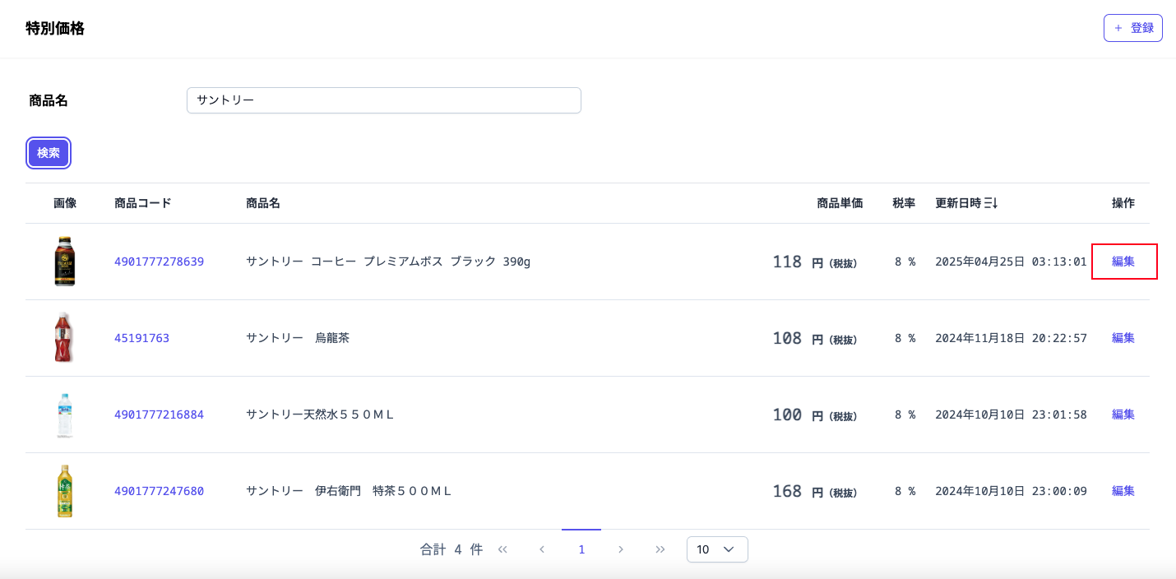
Task: Click the 商品名 column header
Action: pos(263,203)
